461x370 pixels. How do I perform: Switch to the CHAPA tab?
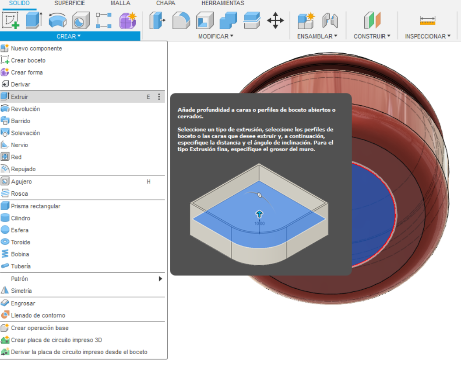[165, 3]
